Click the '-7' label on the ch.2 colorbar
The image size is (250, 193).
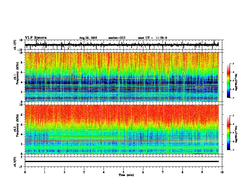233,150
